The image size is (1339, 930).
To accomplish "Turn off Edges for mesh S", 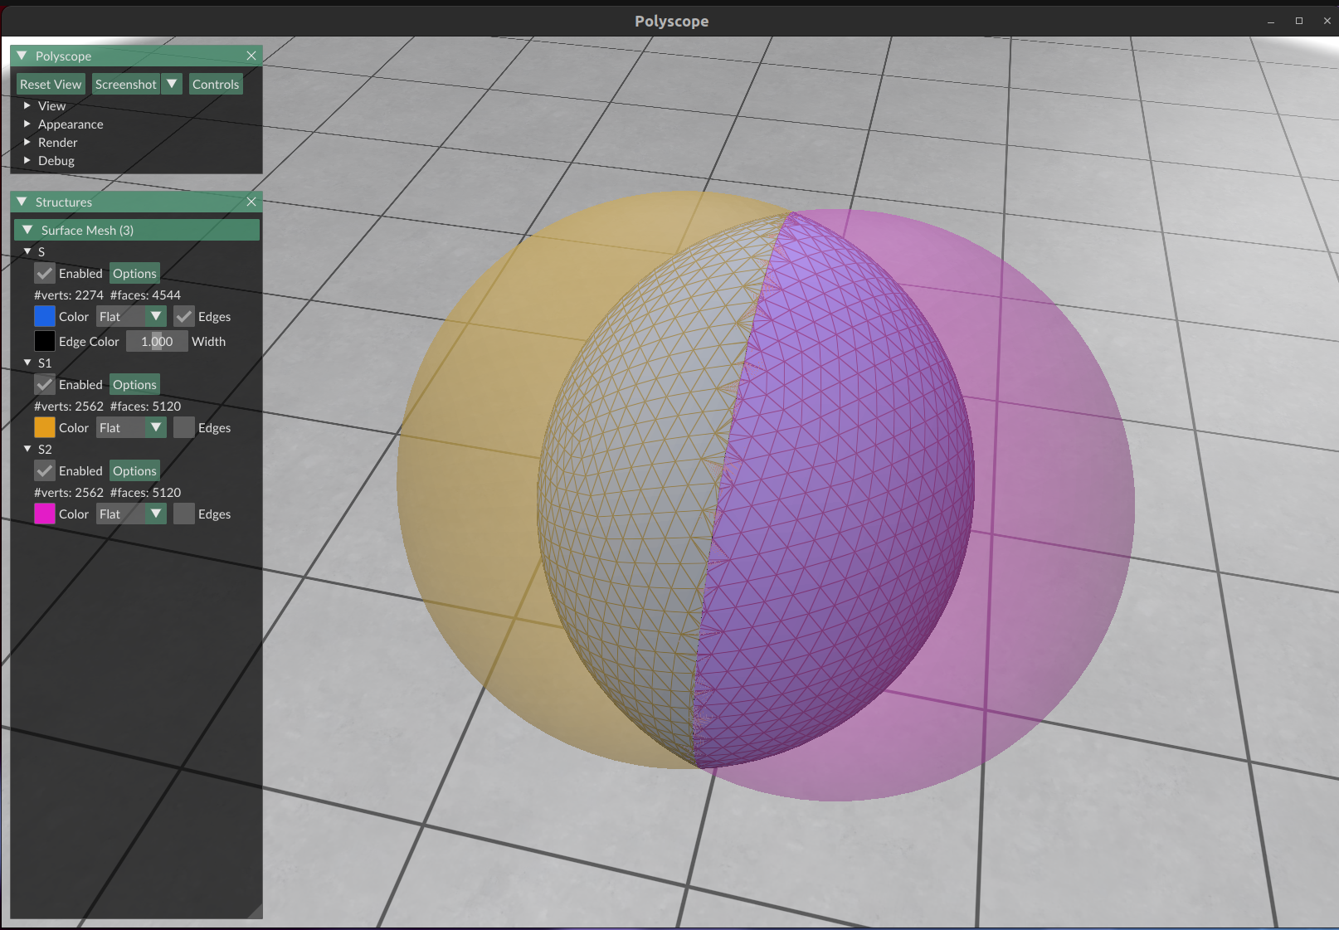I will tap(184, 316).
